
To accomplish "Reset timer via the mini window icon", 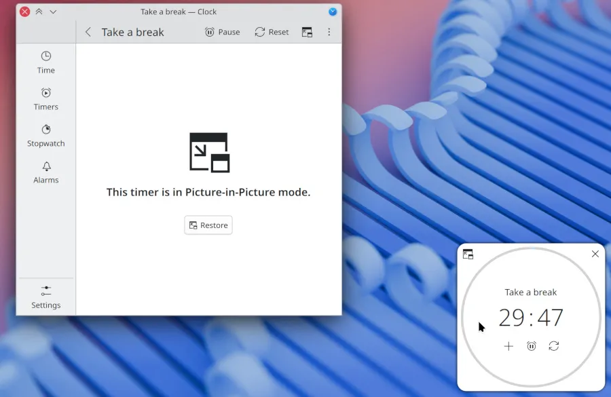I will [x=554, y=346].
